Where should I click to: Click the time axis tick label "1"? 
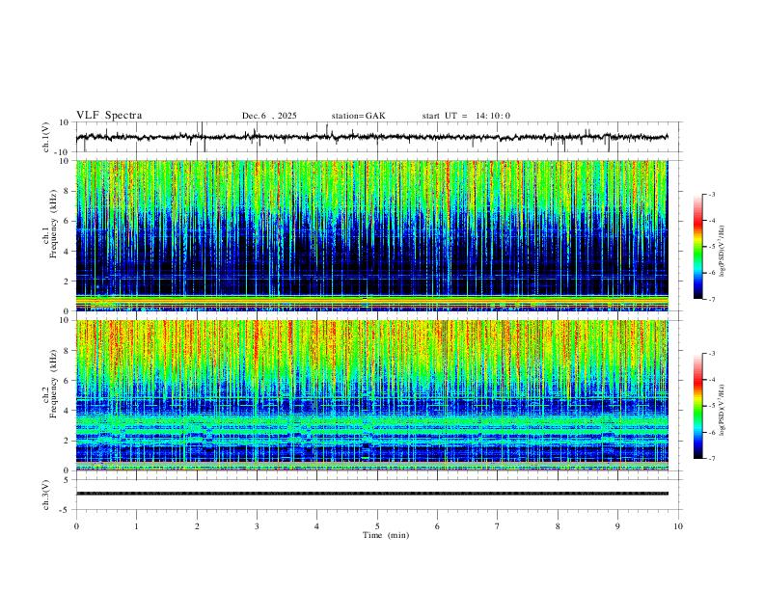tap(136, 526)
